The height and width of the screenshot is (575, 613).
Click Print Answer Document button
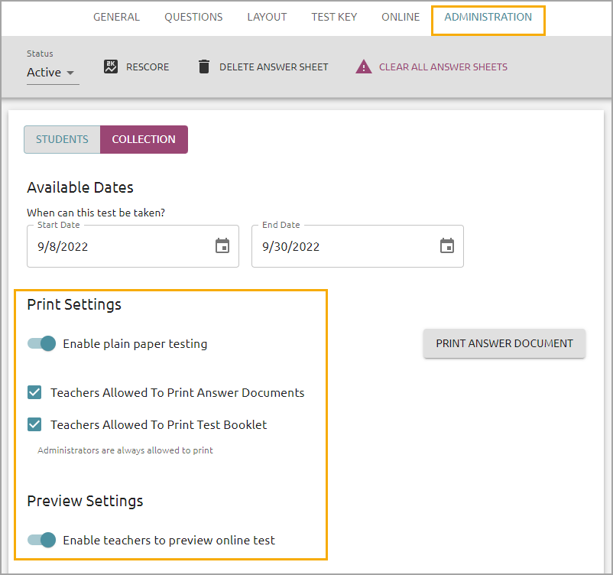[x=504, y=343]
